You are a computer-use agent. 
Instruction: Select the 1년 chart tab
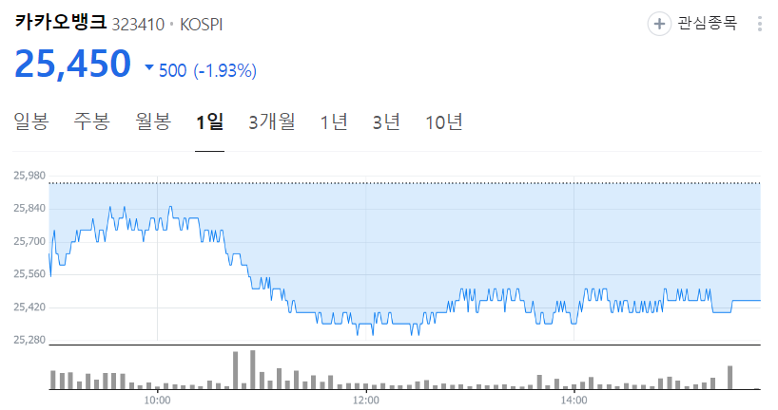click(334, 121)
